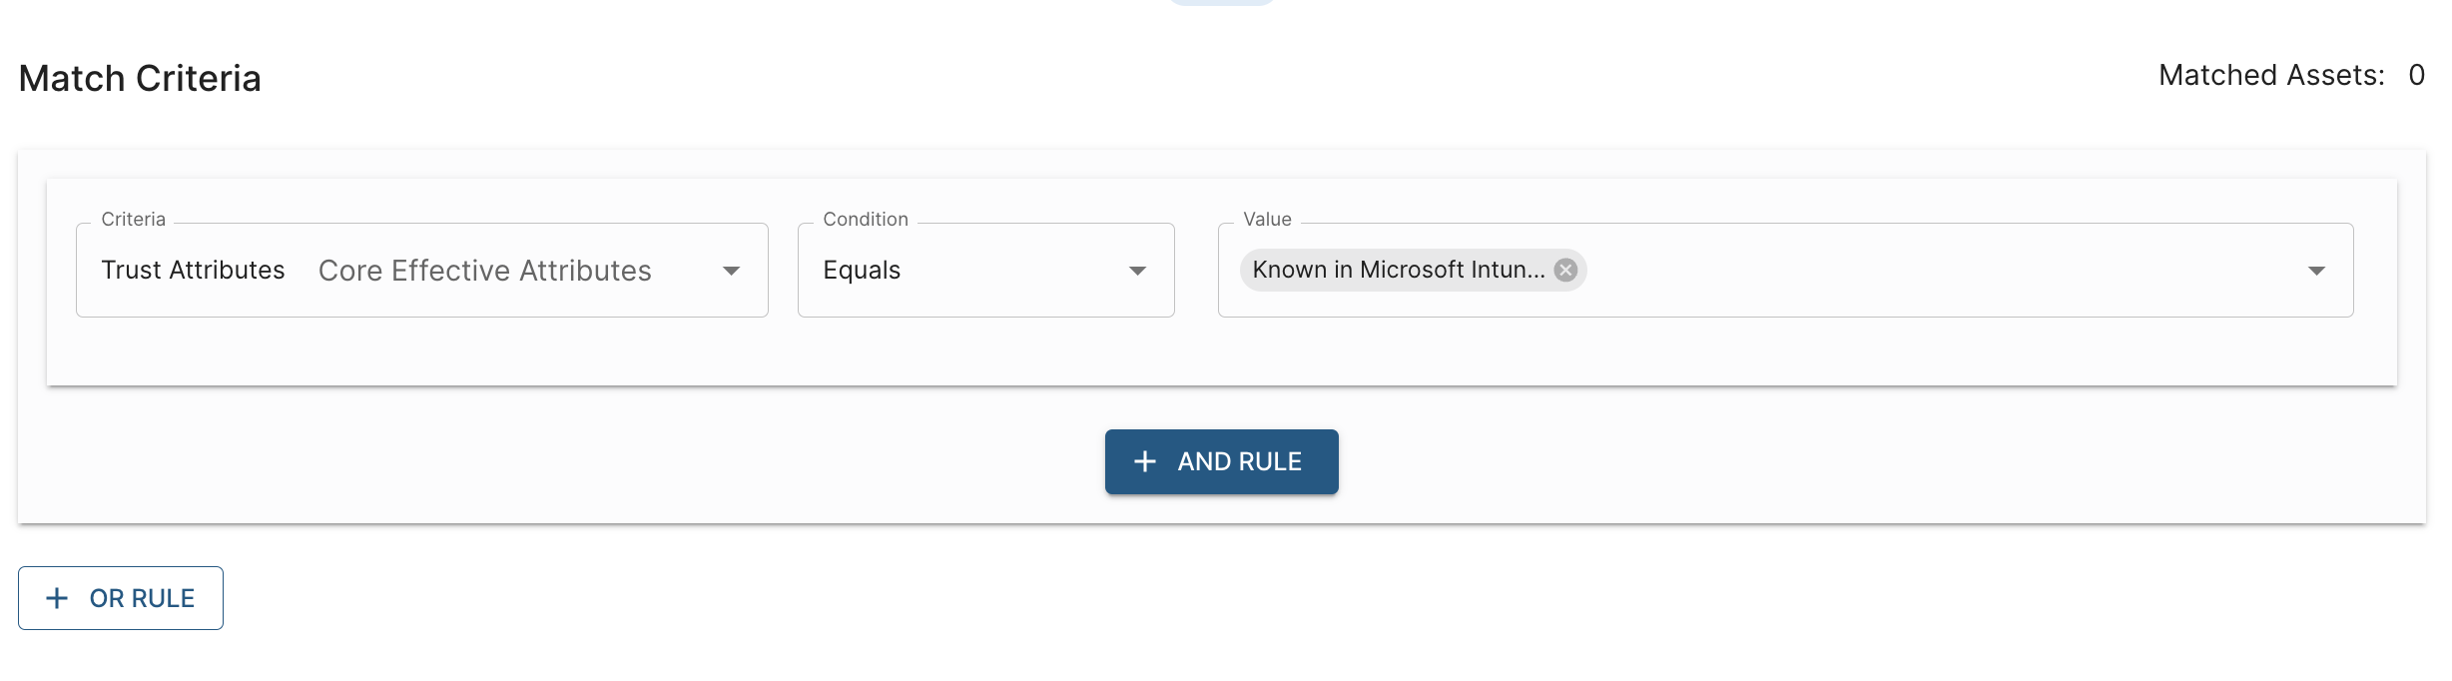This screenshot has height=681, width=2452.
Task: Click the Criteria field label
Action: pos(133,219)
